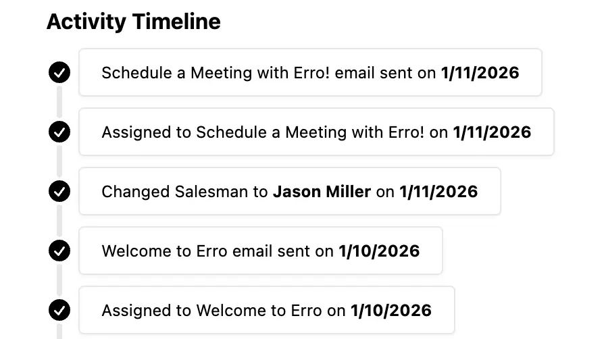The image size is (604, 339).
Task: Click the 1/10/2026 date on Welcome email sent entry
Action: click(x=379, y=251)
